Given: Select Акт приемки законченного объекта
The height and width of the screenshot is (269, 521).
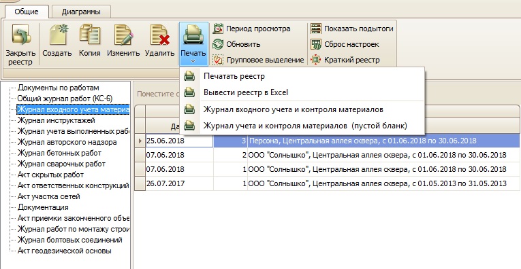Looking at the screenshot, I should 73,218.
